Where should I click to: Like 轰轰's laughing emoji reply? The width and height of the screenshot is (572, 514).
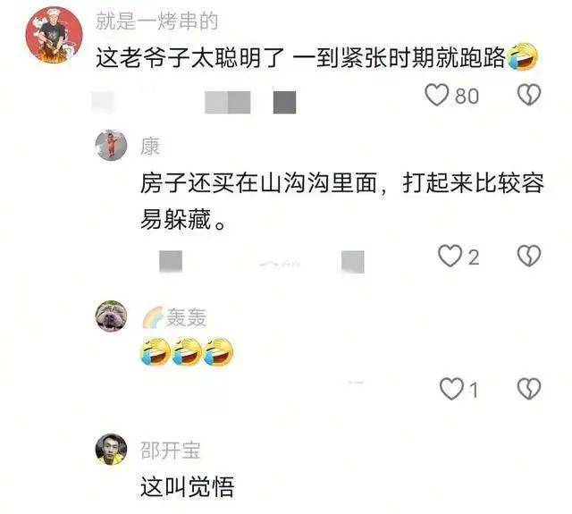451,388
